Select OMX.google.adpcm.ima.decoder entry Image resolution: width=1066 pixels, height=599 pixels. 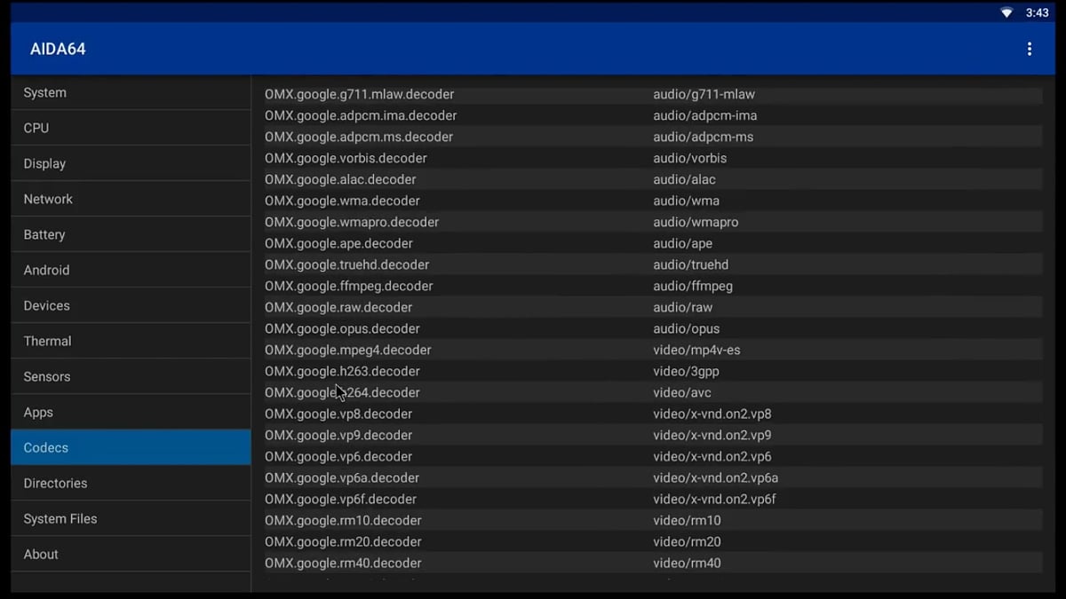tap(653, 115)
